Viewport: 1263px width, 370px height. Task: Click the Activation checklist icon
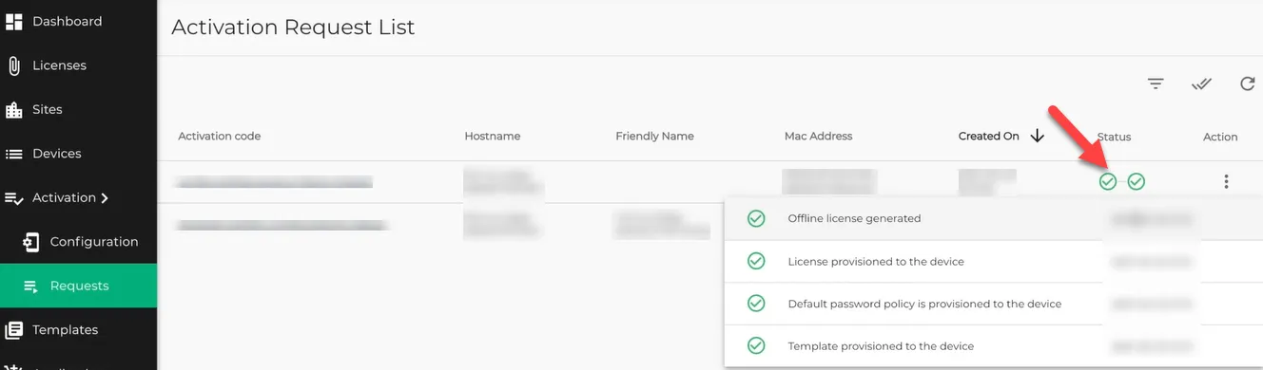[14, 198]
